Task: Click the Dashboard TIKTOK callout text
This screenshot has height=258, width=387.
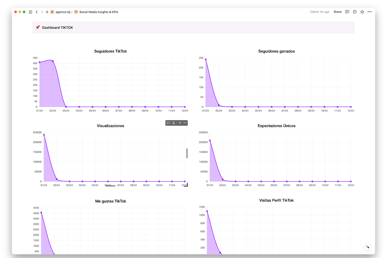Action: pyautogui.click(x=58, y=28)
